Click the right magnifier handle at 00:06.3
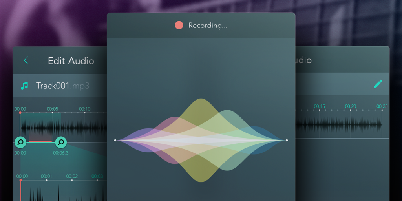 click(x=61, y=142)
